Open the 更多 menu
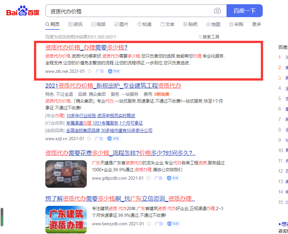Screen dimensions: 288x234 click(256, 24)
